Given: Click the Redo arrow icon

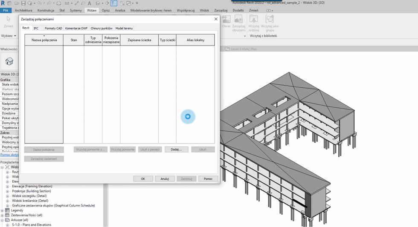Looking at the screenshot, I should [x=49, y=3].
